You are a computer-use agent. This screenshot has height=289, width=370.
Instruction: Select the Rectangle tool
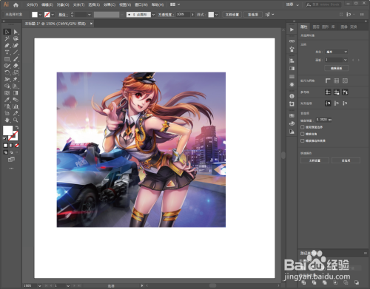point(7,59)
